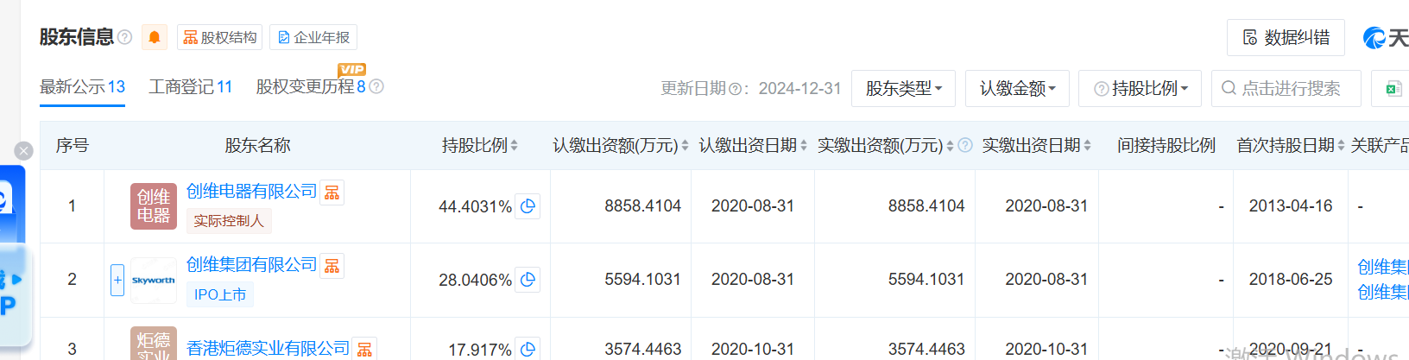The height and width of the screenshot is (360, 1409).
Task: Open the 认缴金额 dropdown filter
Action: 1017,88
